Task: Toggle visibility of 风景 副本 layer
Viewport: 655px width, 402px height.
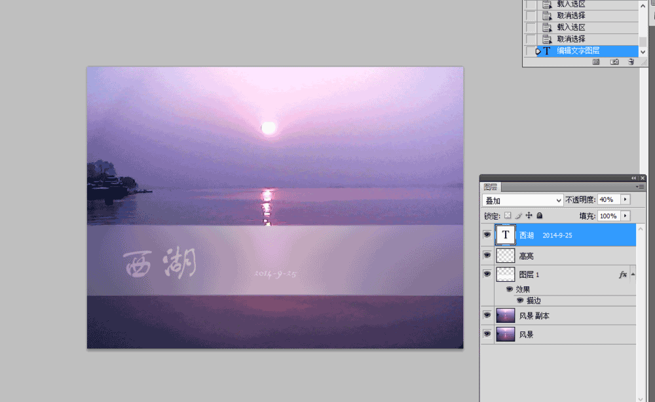Action: (x=487, y=315)
